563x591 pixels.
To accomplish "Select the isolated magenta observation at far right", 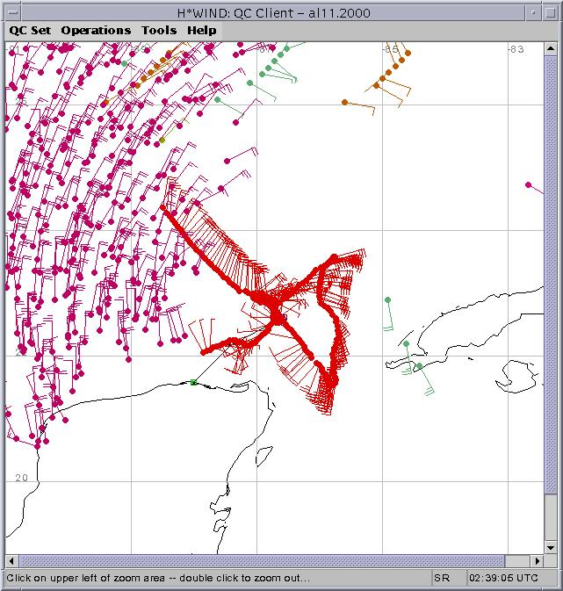I will point(528,185).
